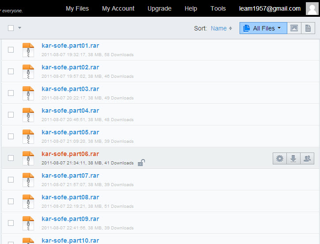
Task: Open file kar-sofe.part05.rar
Action: 70,132
